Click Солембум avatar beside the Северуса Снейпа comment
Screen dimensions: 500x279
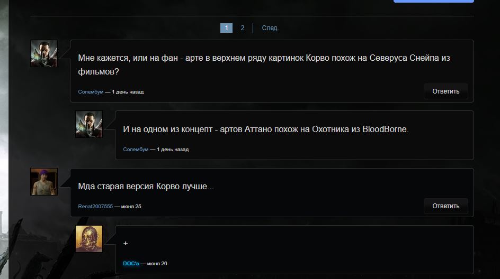(44, 53)
